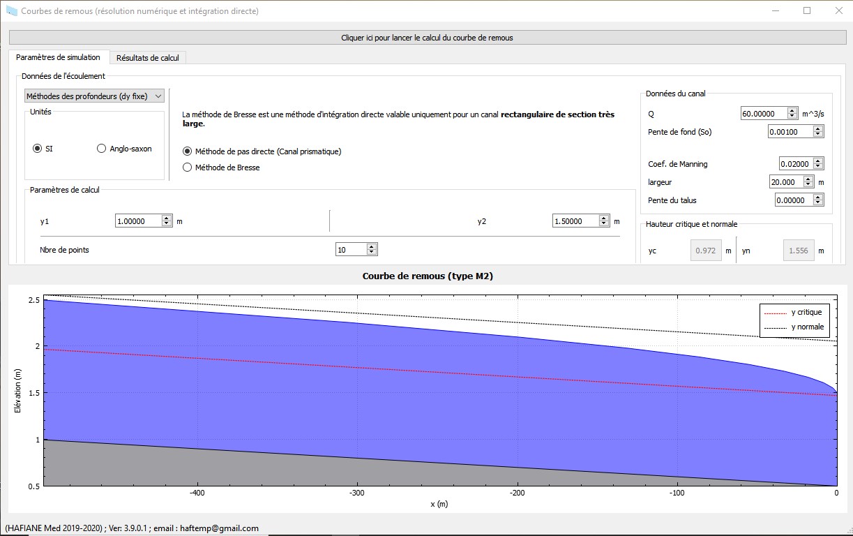This screenshot has width=853, height=536.
Task: Launch the courbe de remous calculation
Action: (426, 38)
